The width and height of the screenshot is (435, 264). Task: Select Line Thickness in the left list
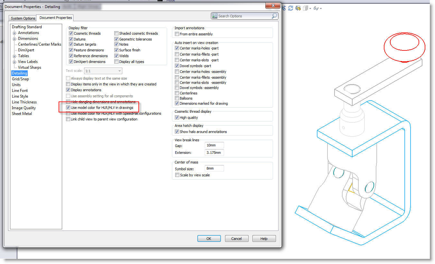pos(24,102)
